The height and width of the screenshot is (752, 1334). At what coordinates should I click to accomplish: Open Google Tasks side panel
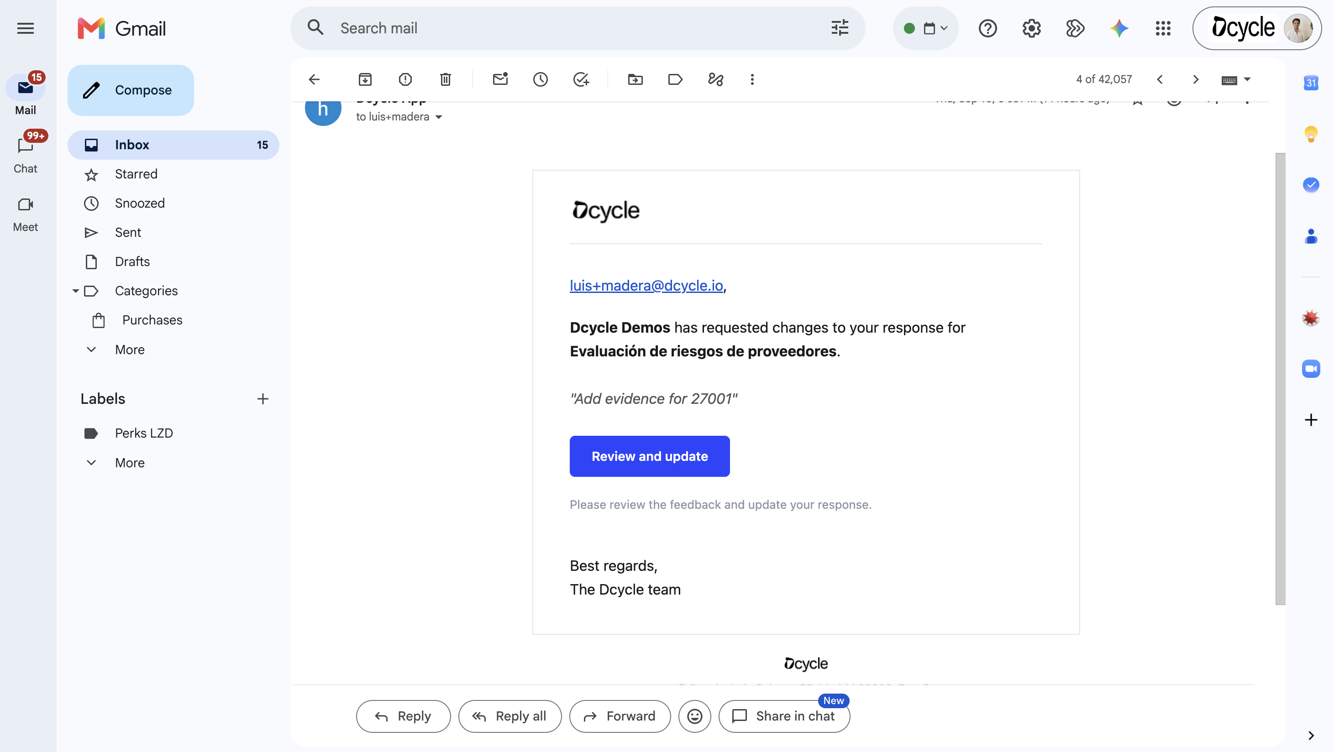[1311, 185]
